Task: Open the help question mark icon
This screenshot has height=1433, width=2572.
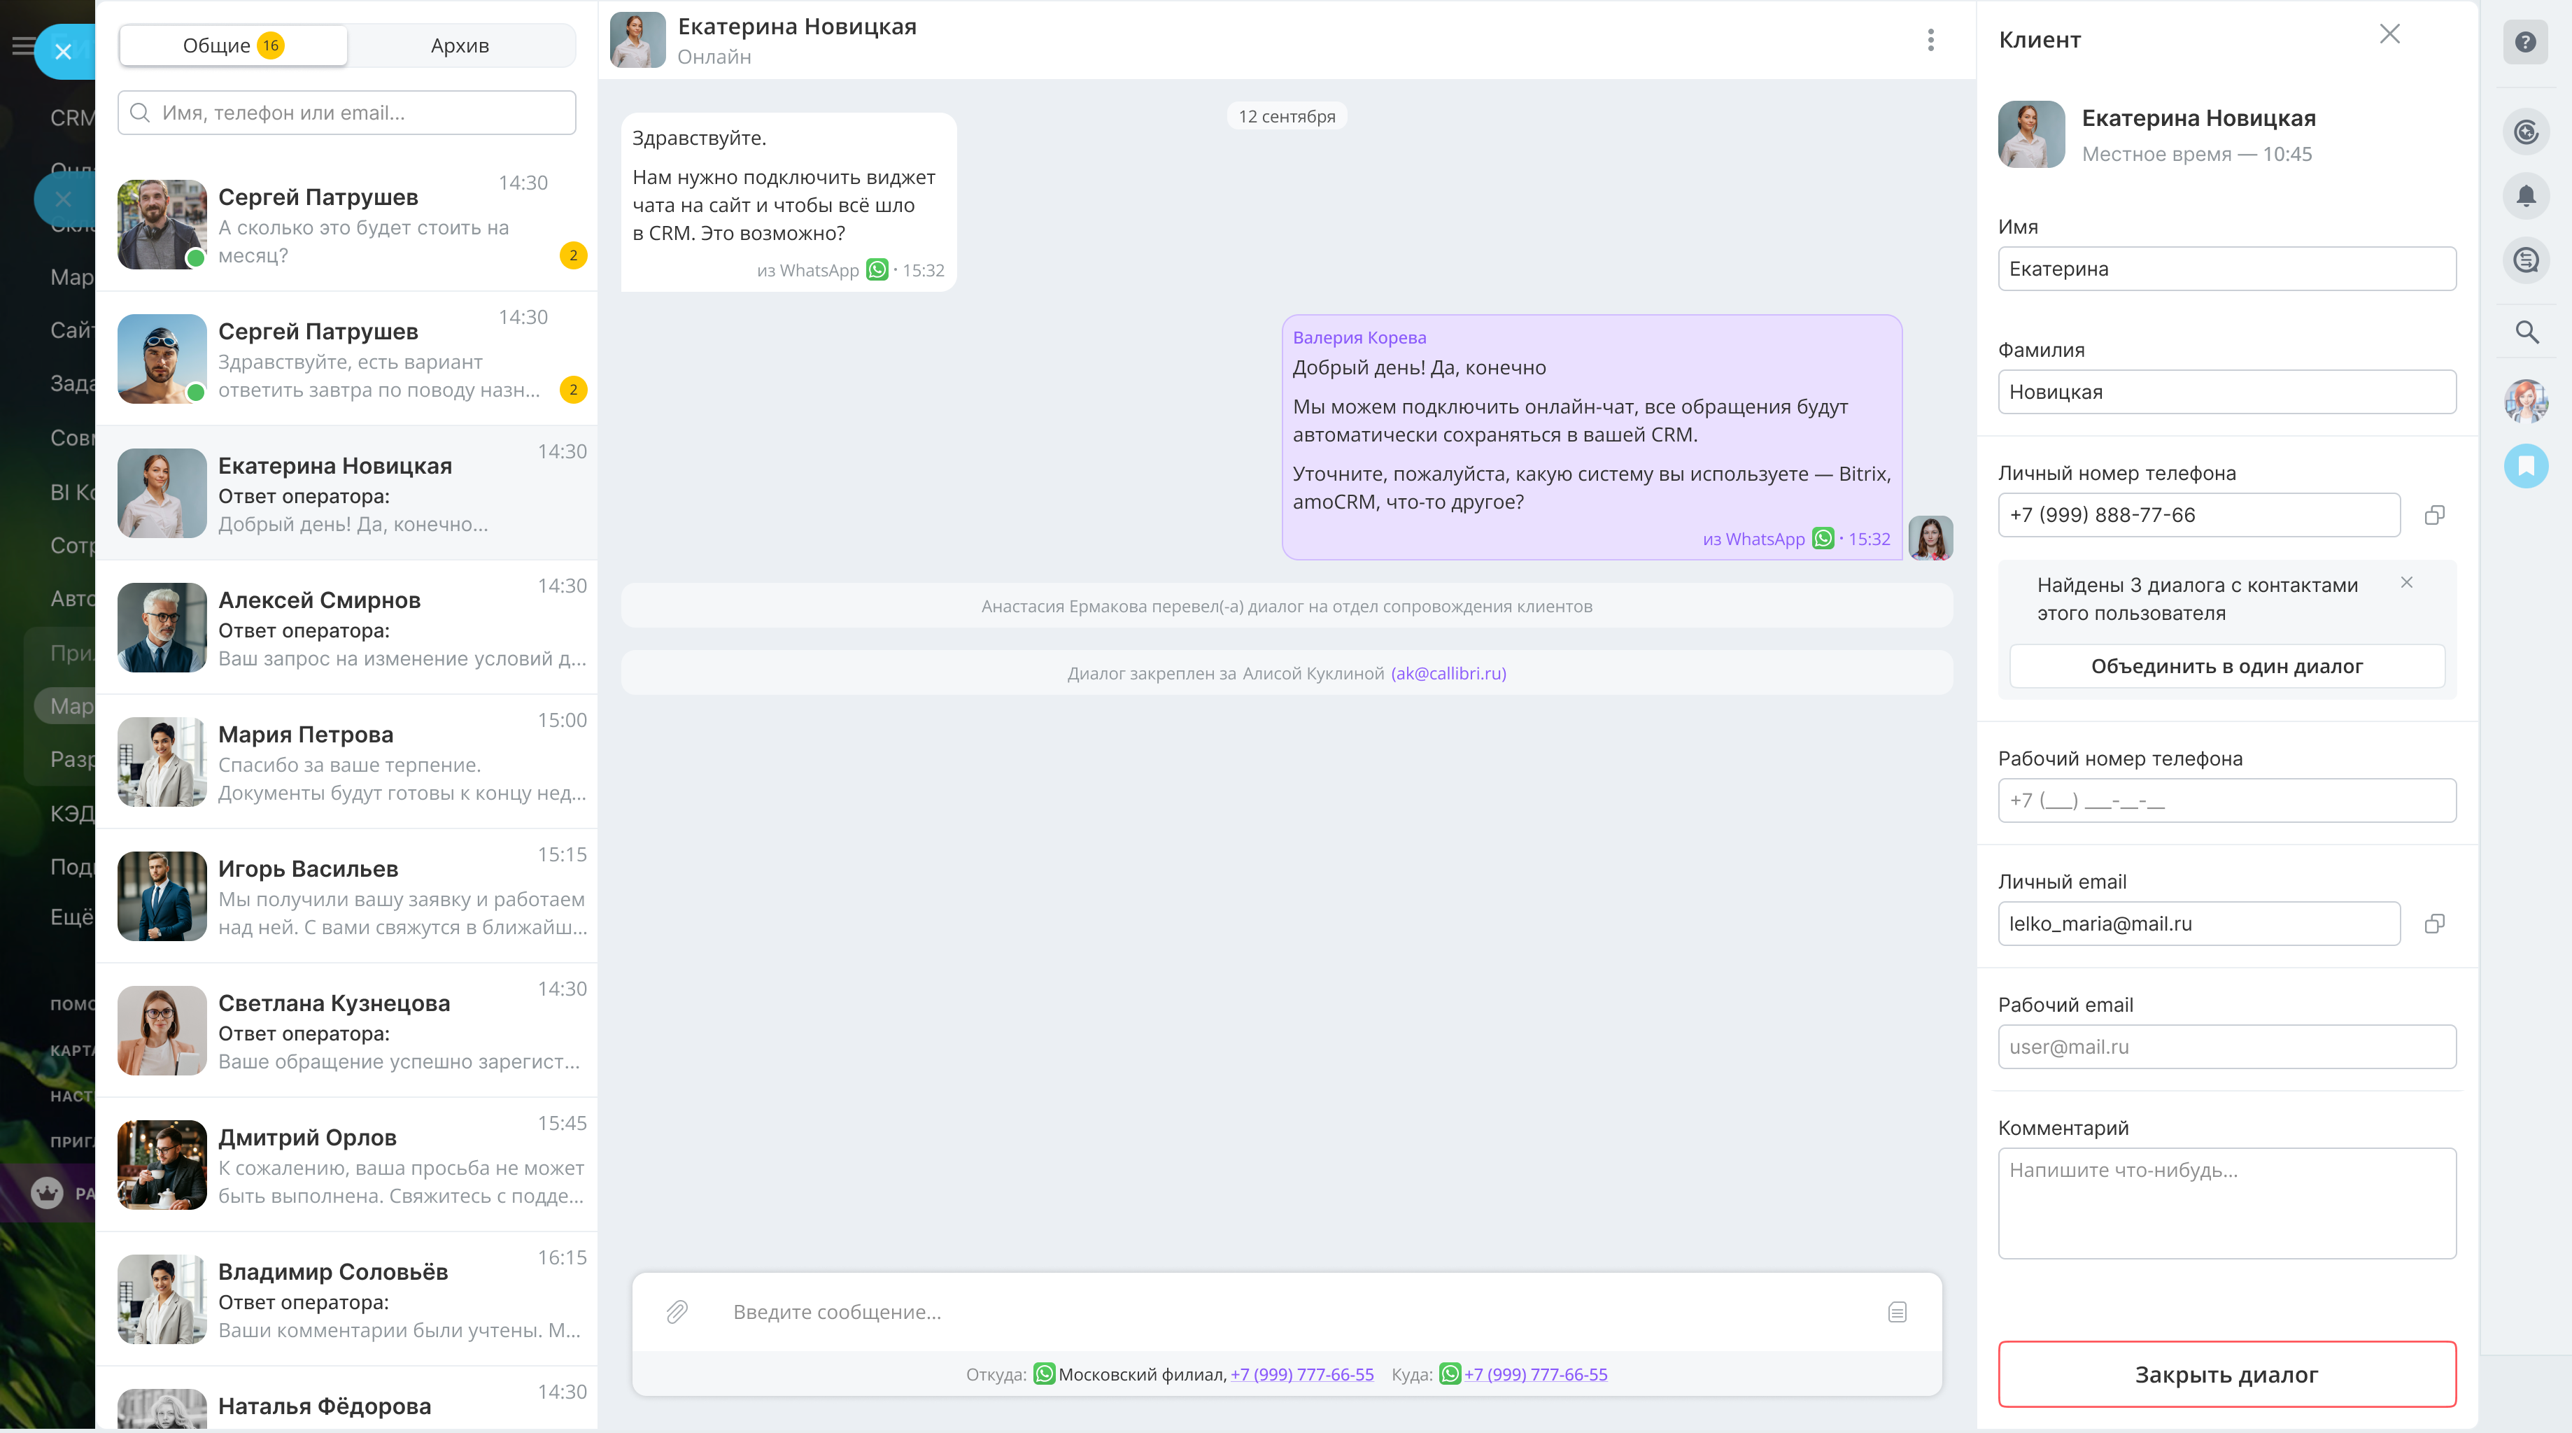Action: click(2525, 42)
